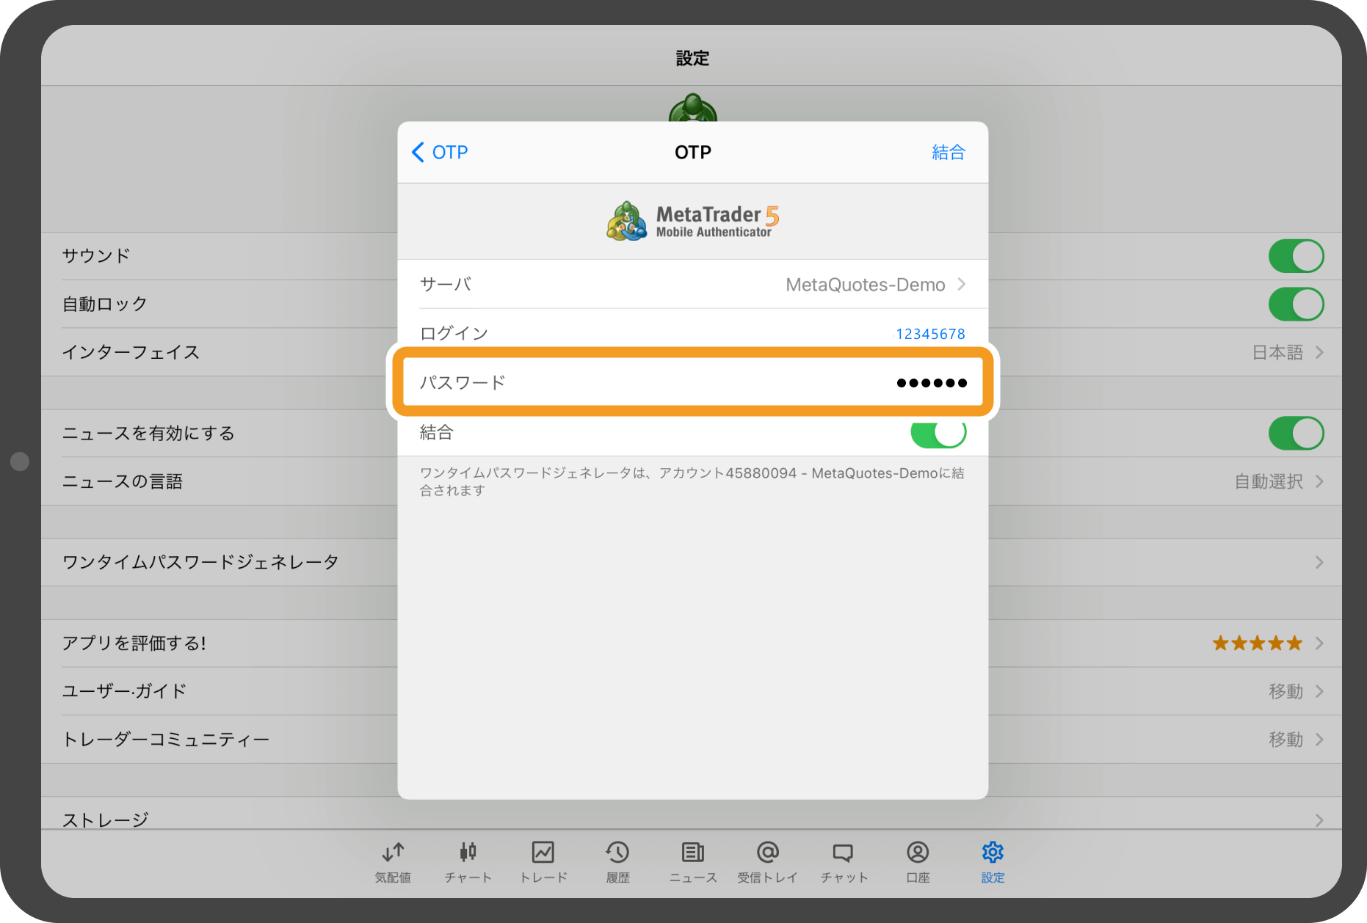Screen dimensions: 1367x923
Task: Select the 履歴 tab label
Action: pos(617,878)
